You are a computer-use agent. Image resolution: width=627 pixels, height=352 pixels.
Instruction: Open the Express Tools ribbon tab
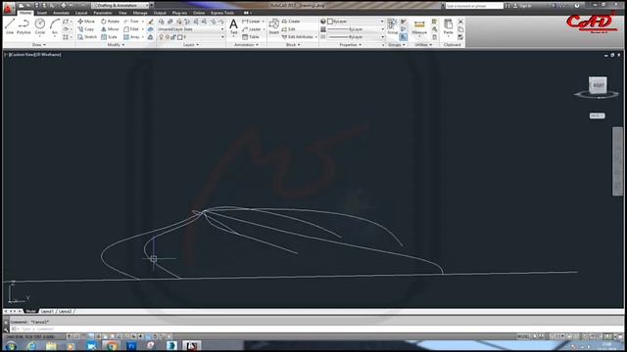[x=222, y=13]
